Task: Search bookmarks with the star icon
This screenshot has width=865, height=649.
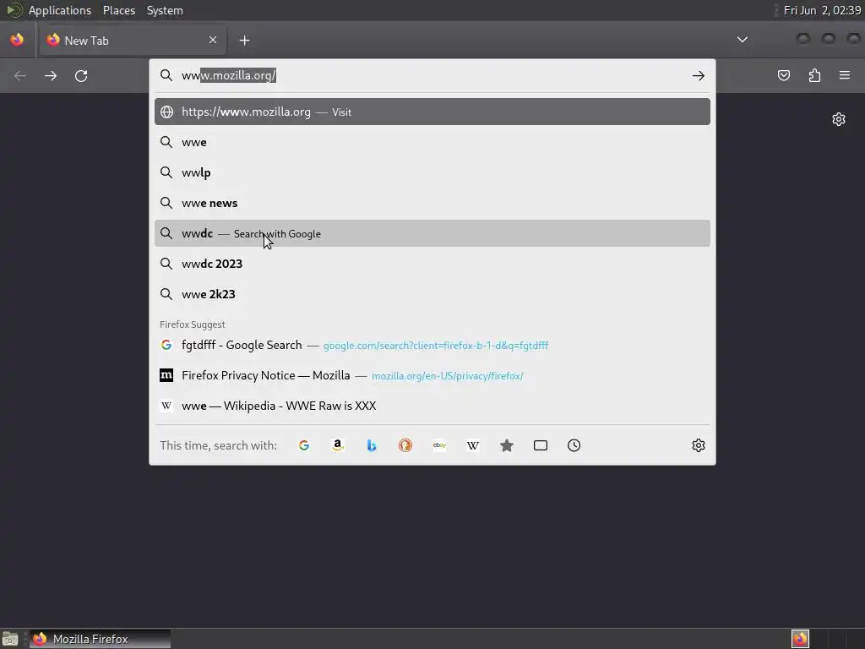Action: pos(507,445)
